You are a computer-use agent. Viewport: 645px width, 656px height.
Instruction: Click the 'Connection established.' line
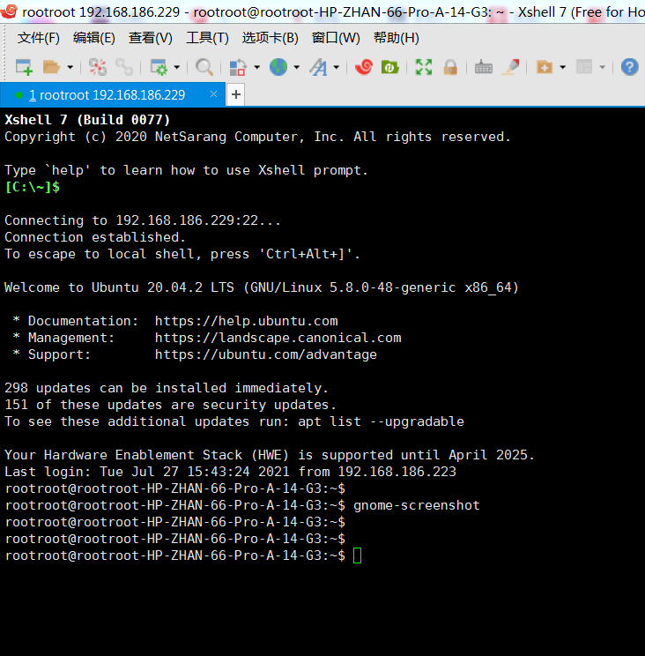tap(95, 237)
